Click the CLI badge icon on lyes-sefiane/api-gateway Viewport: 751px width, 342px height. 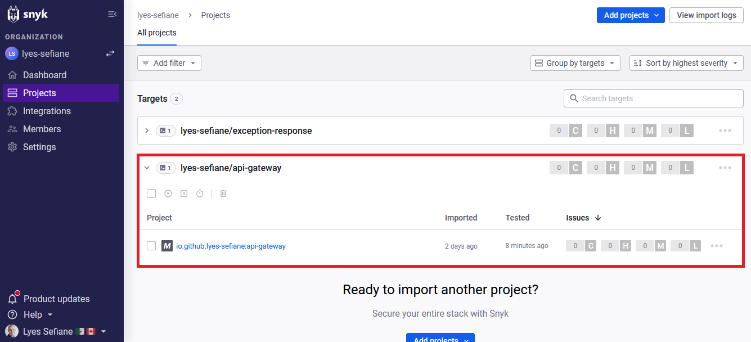pos(166,168)
